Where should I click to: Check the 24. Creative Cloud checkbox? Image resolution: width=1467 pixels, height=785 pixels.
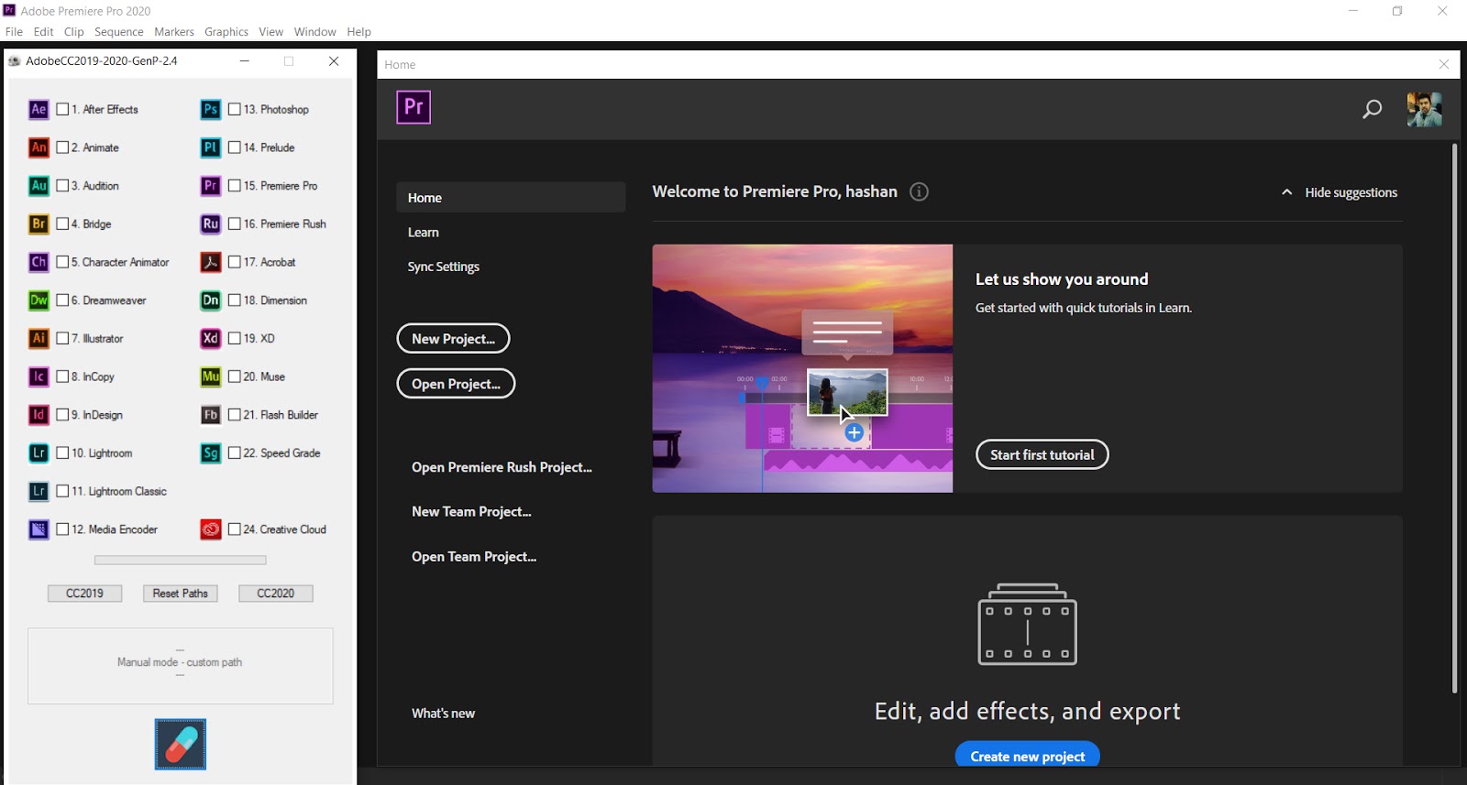click(235, 529)
